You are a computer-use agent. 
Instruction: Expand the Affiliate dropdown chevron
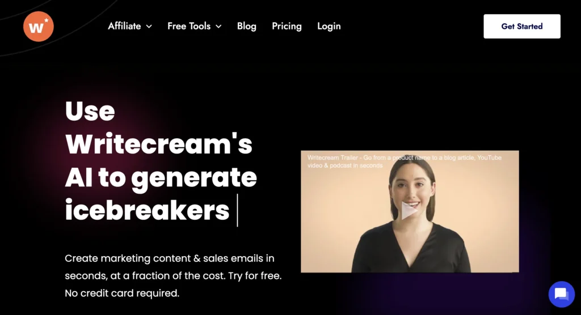click(x=149, y=27)
